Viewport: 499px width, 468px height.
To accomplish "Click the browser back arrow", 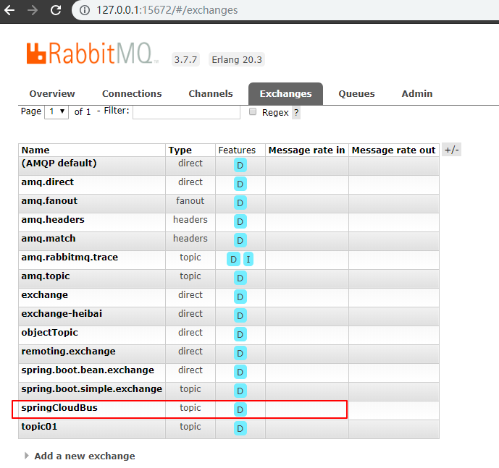I will [x=12, y=10].
